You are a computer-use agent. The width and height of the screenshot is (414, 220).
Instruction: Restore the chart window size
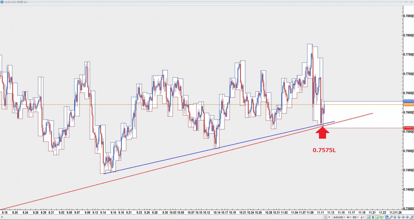(x=406, y=2)
